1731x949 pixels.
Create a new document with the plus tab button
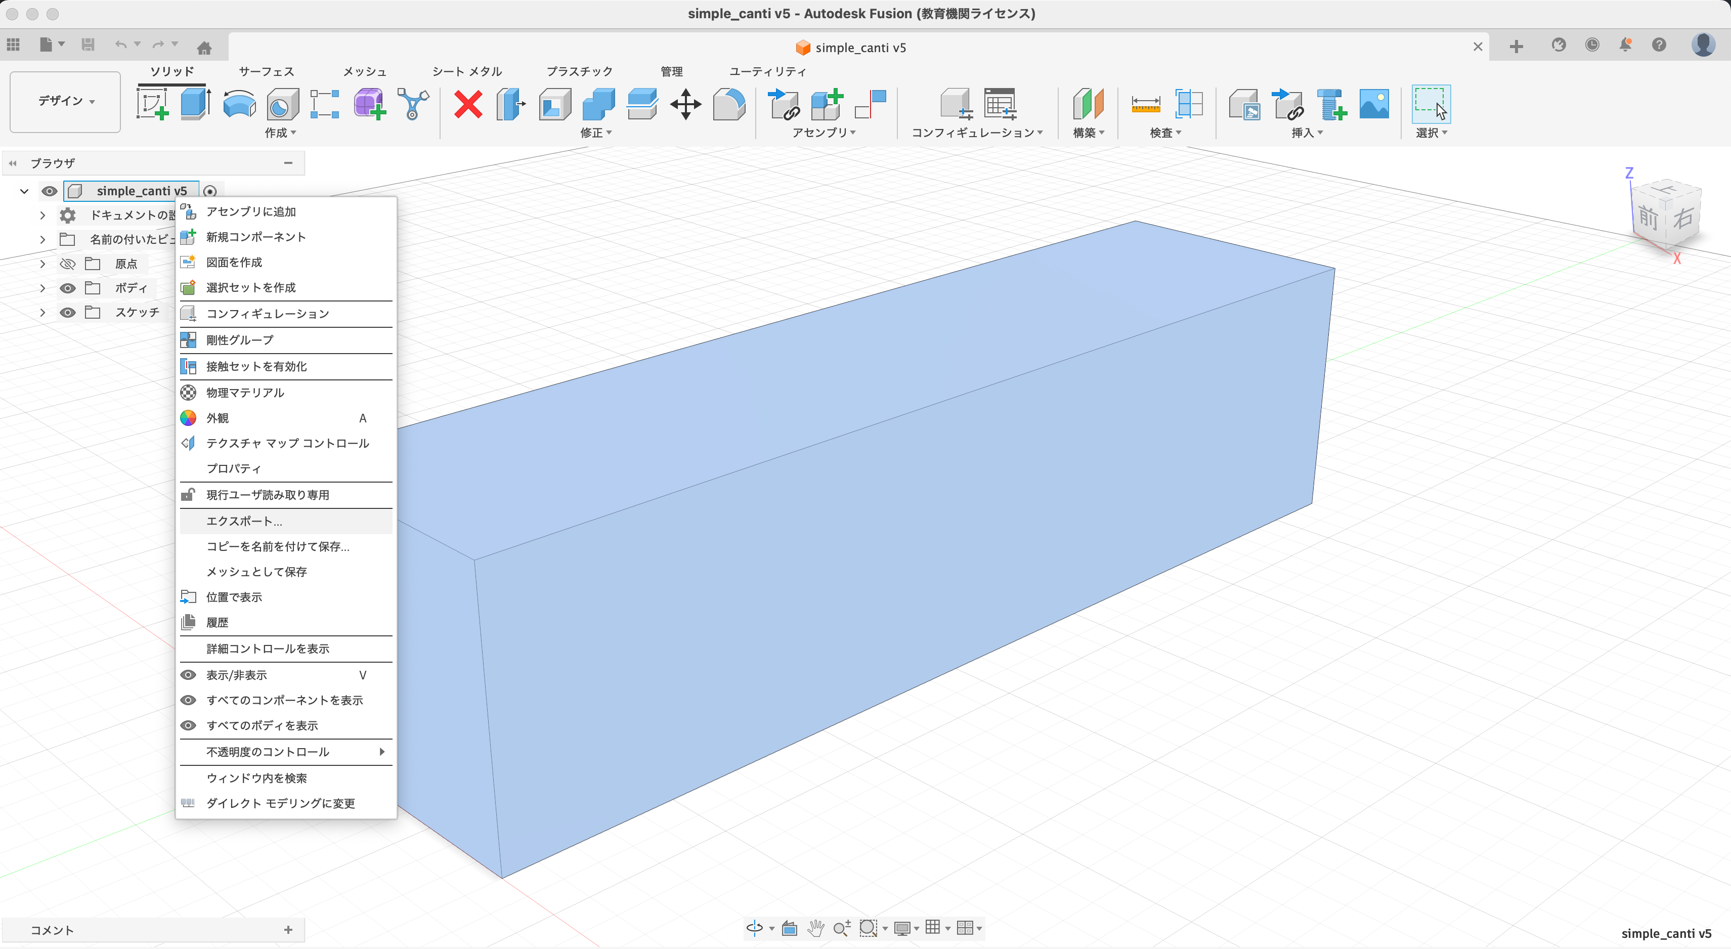coord(1517,46)
